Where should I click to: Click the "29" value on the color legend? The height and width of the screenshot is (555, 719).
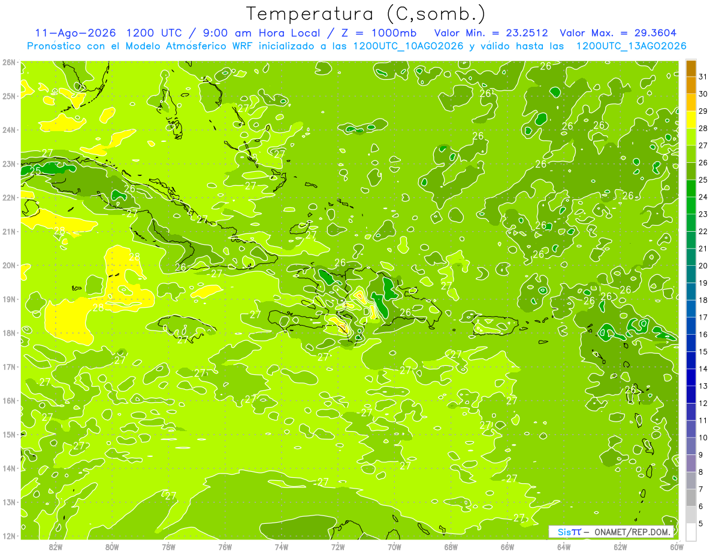(x=703, y=111)
